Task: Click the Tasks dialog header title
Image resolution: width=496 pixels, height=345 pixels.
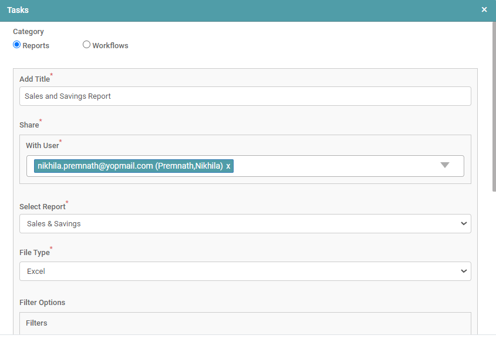Action: [x=18, y=10]
